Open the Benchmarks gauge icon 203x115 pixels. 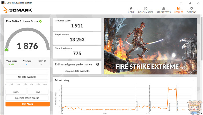pos(146,8)
